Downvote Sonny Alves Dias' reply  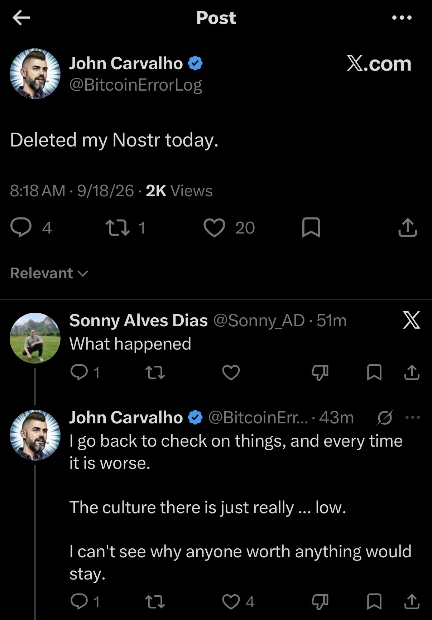[x=320, y=373]
